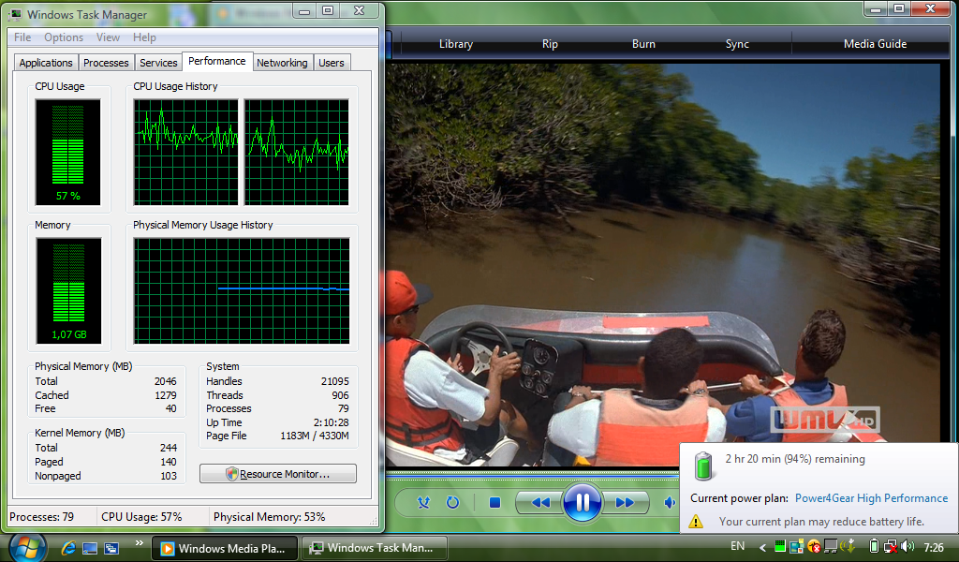
Task: Open the Library tab dropdown in media player
Action: pyautogui.click(x=456, y=44)
